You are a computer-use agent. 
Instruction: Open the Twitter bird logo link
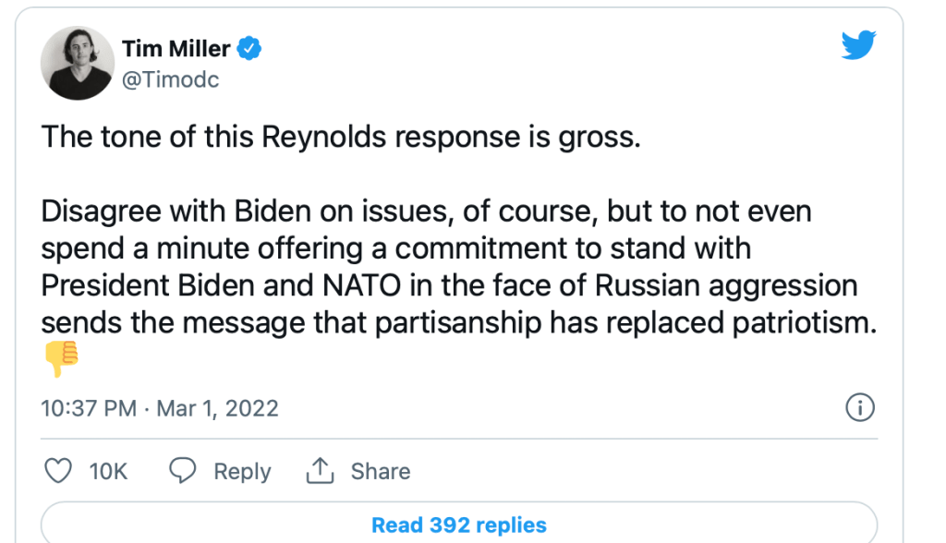857,44
